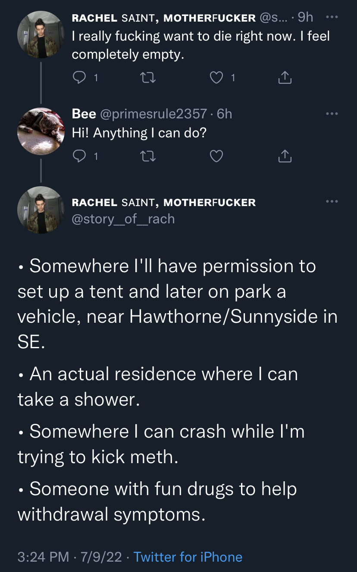
Task: Like Rachel's first tweet
Action: (x=216, y=78)
